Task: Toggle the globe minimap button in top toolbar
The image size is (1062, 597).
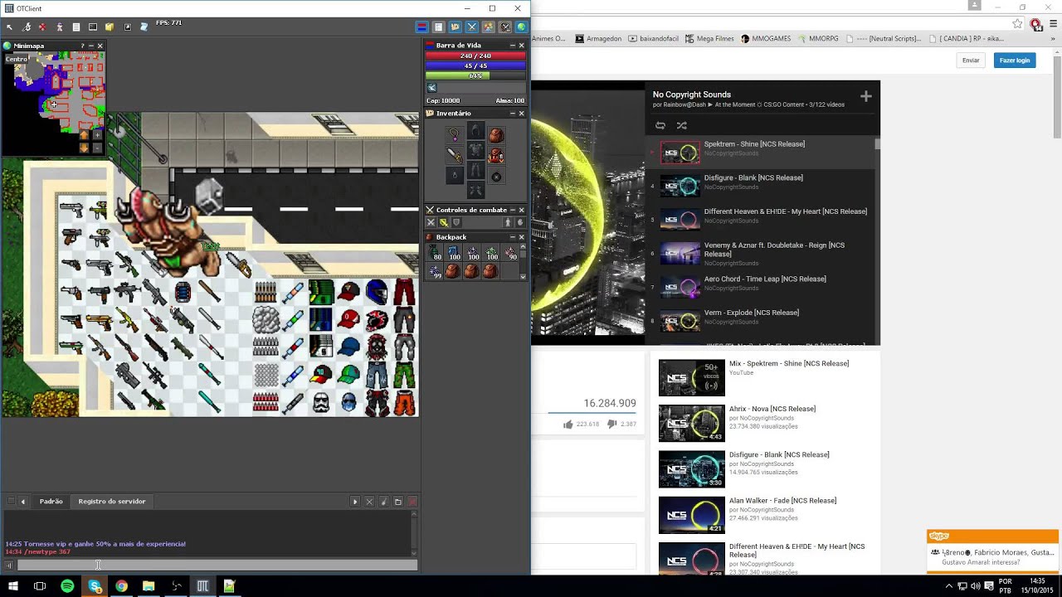Action: point(522,27)
